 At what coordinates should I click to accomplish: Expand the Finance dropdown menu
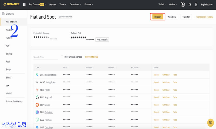89,4
